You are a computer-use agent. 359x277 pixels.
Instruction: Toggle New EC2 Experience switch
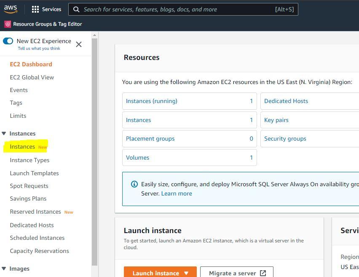[x=8, y=41]
